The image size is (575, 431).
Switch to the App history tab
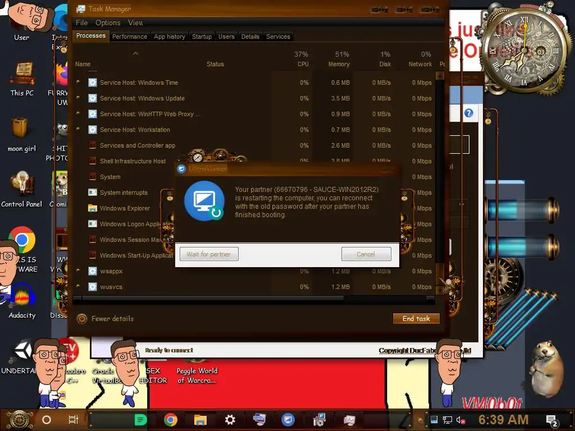pos(170,36)
